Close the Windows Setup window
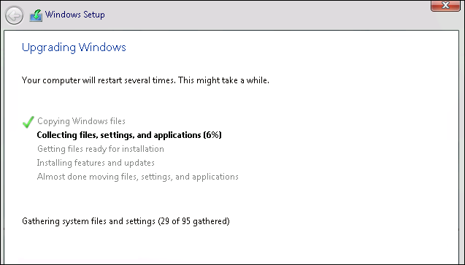The image size is (465, 265). 445,5
